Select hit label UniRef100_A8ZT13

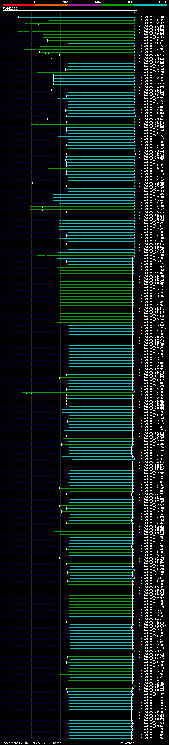point(151,261)
